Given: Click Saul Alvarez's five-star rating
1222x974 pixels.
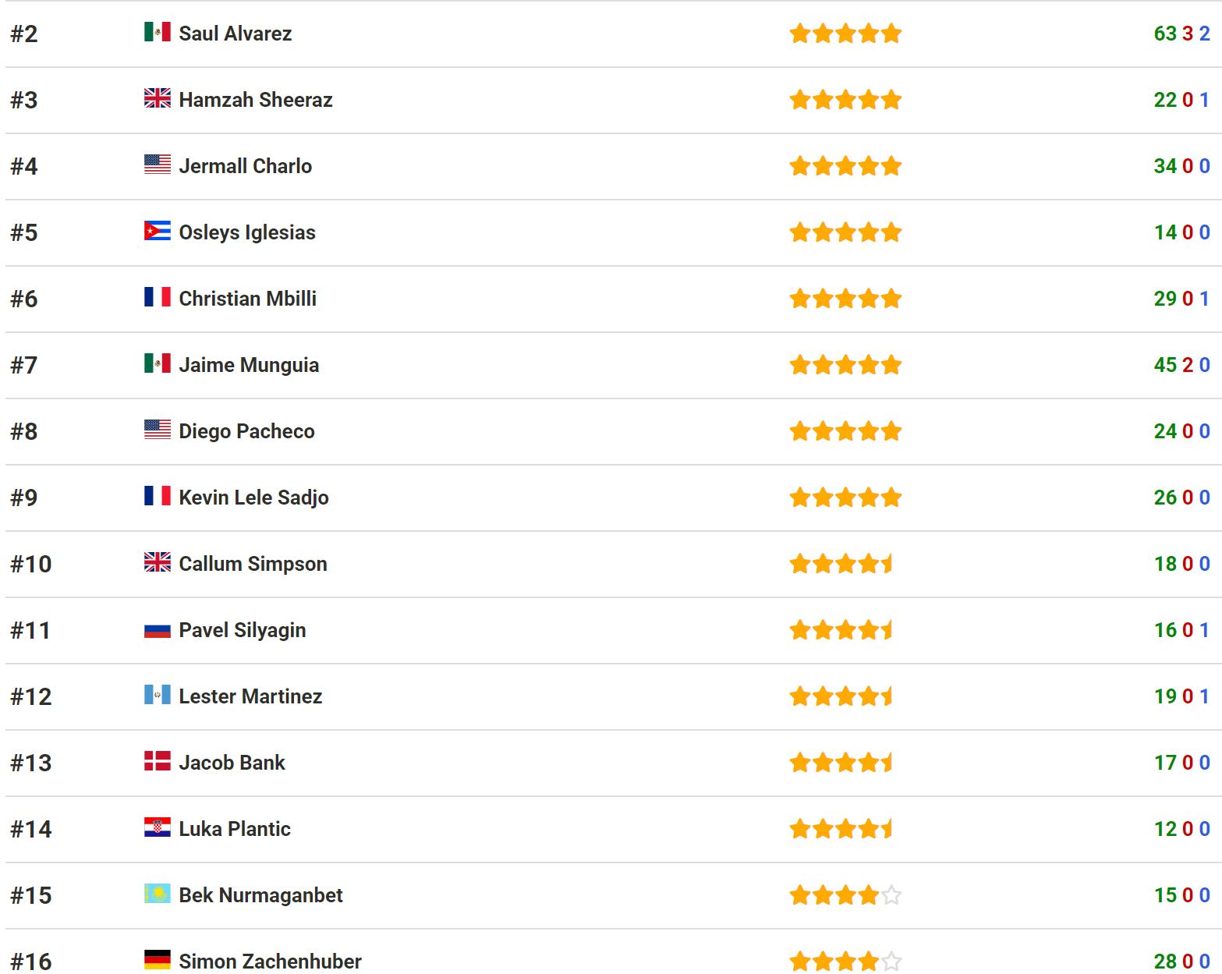Looking at the screenshot, I should pyautogui.click(x=845, y=34).
